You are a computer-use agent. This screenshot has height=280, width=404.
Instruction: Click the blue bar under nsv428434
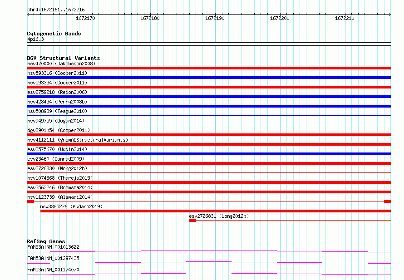[209, 106]
